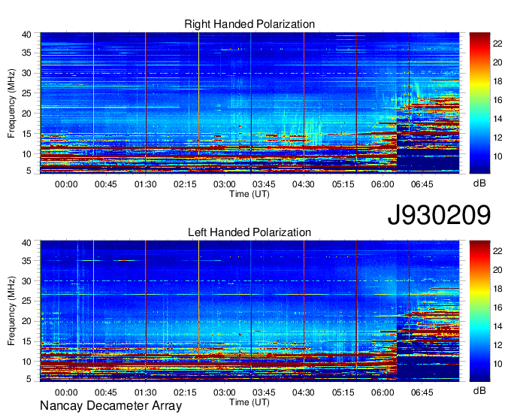Click the "06:45" time tick of the left-handed plot
This screenshot has width=511, height=415.
point(422,392)
